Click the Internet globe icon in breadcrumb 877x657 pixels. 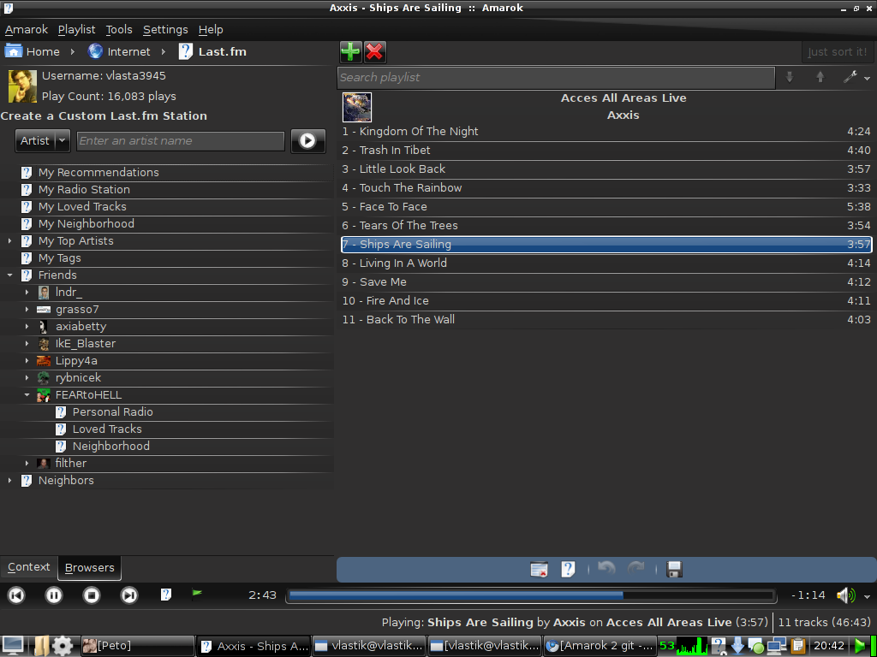click(x=96, y=51)
